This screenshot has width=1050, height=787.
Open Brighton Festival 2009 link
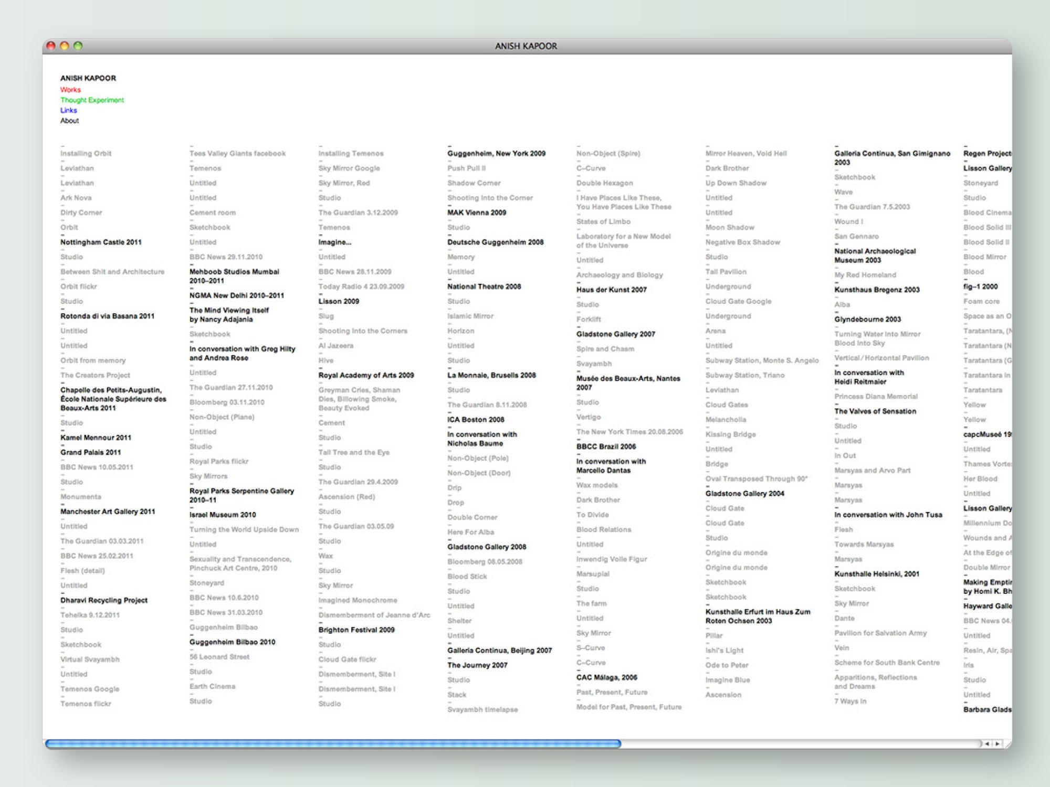356,630
